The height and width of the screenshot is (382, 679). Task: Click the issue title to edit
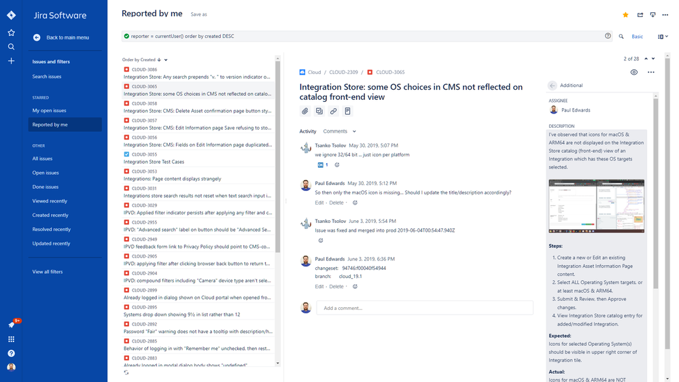click(x=411, y=92)
